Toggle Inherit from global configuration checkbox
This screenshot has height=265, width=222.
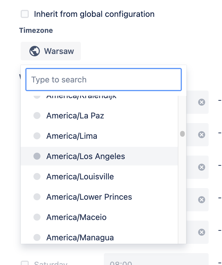tap(25, 14)
